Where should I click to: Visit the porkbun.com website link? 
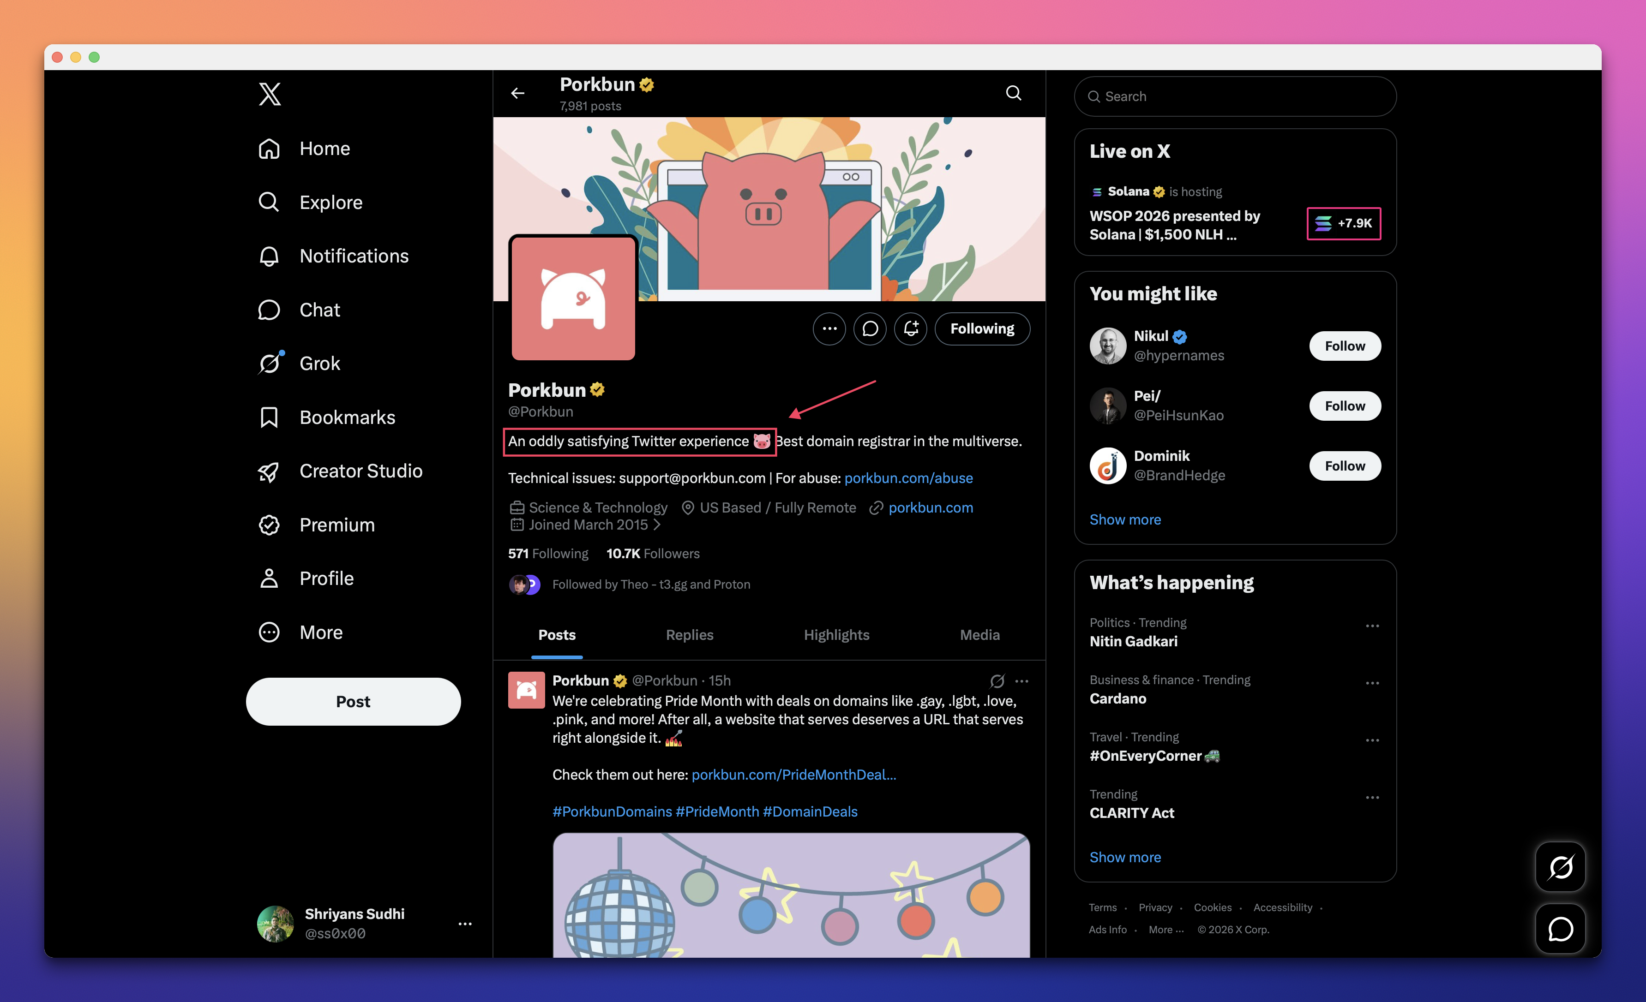(x=931, y=507)
